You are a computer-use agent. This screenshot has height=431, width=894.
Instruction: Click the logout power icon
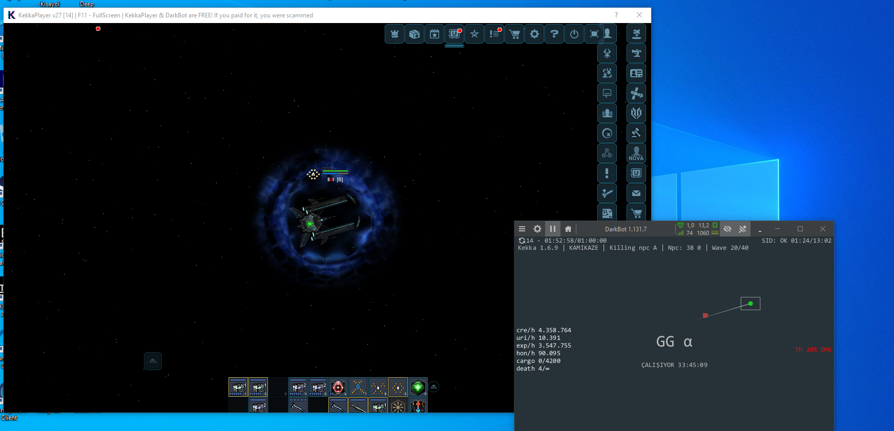tap(574, 34)
